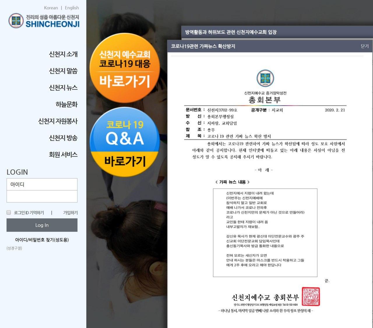Open the 하늘문화 menu

67,104
